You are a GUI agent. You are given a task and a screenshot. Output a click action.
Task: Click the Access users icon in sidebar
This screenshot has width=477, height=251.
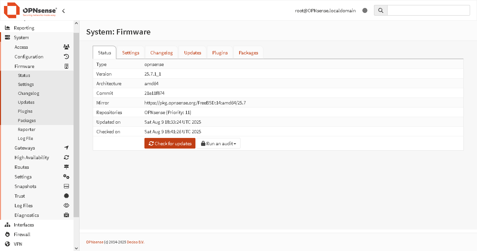(66, 47)
